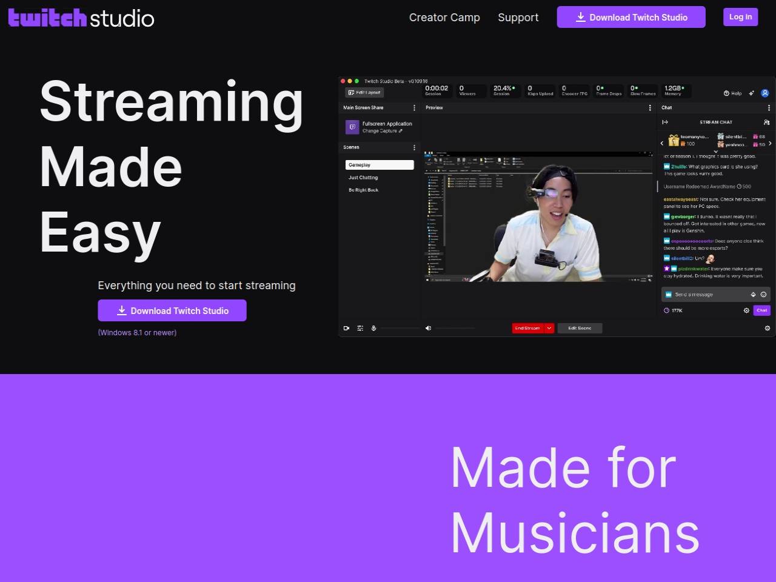Open the Scenes panel three-dot menu
The height and width of the screenshot is (582, 776).
coord(415,147)
